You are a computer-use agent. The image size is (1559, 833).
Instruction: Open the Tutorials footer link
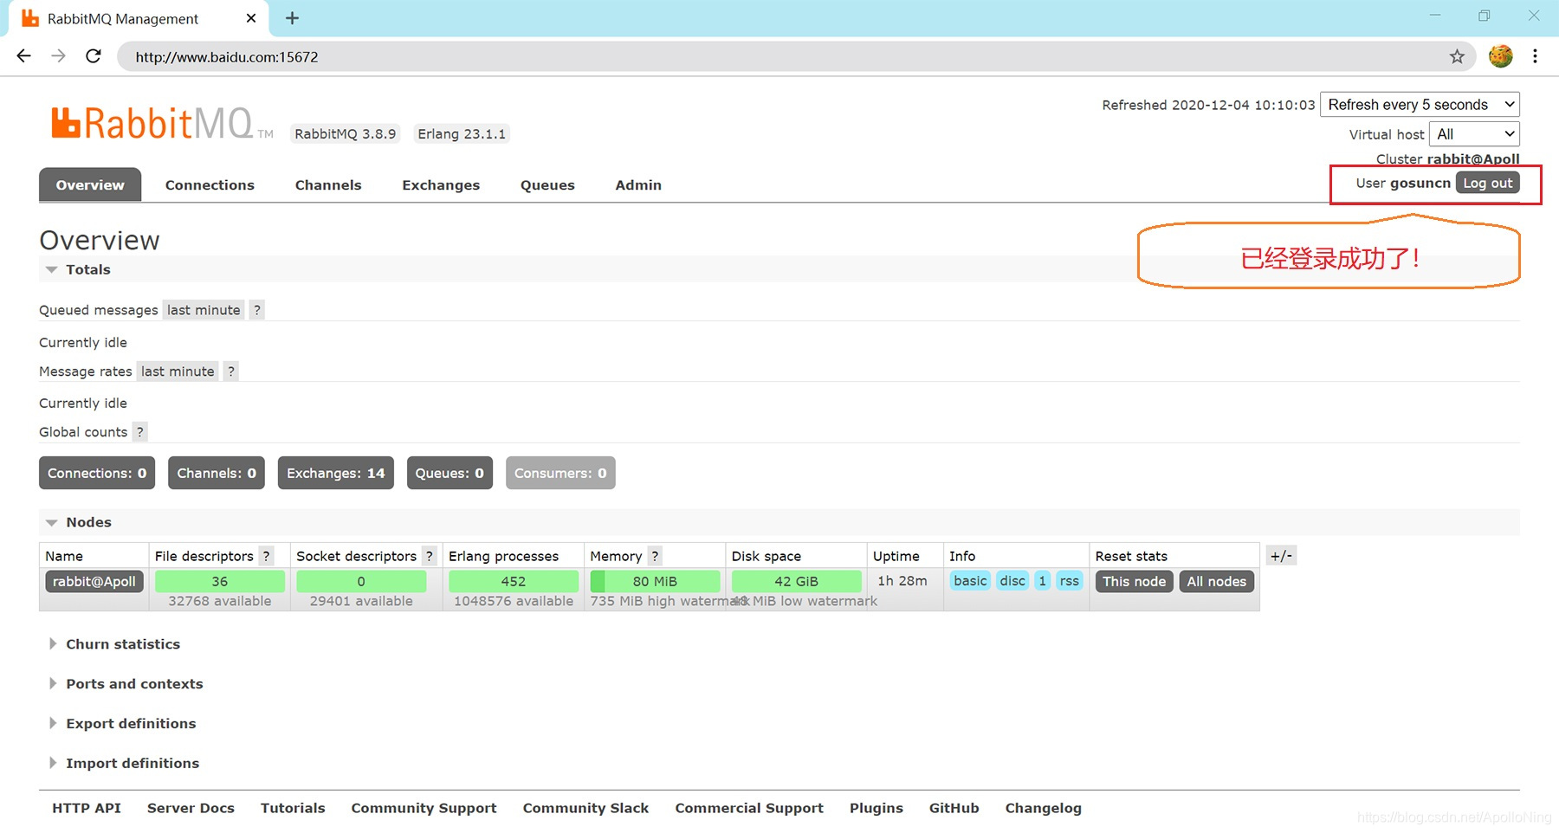293,808
